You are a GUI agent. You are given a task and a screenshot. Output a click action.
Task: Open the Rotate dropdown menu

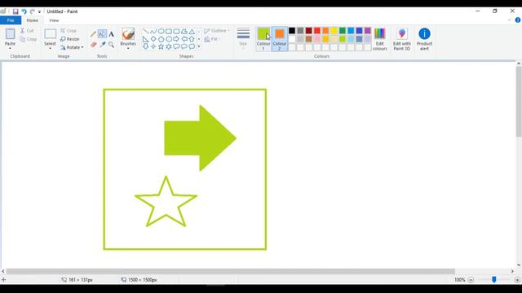pyautogui.click(x=72, y=47)
